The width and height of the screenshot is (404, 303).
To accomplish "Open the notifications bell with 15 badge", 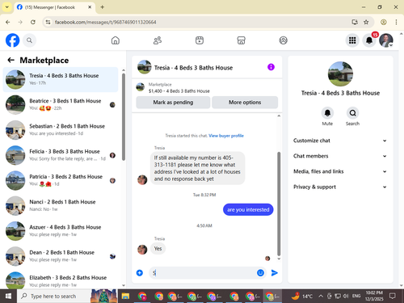I will (x=369, y=40).
